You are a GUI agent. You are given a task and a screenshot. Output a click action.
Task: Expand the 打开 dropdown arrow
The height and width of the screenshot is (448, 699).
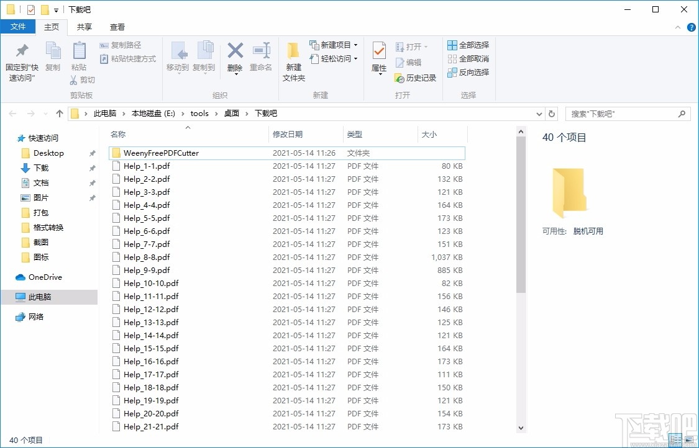click(x=426, y=45)
